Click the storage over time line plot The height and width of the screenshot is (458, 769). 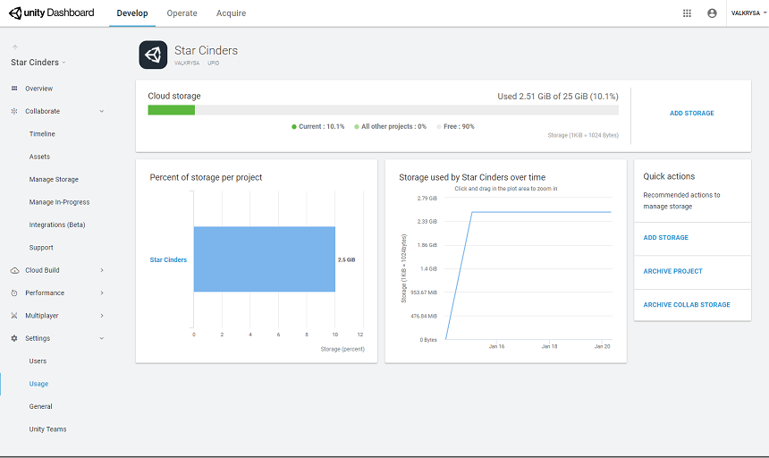tap(528, 268)
